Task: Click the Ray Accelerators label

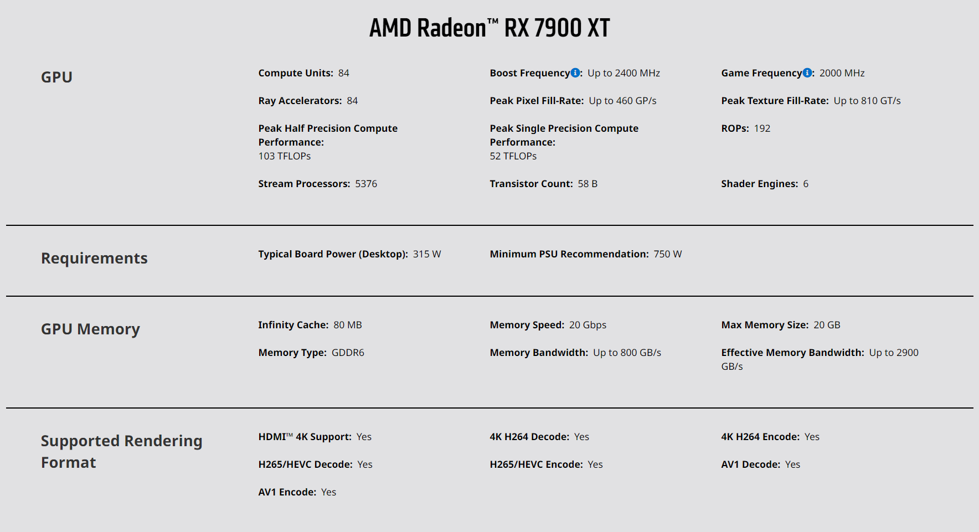Action: tap(300, 101)
